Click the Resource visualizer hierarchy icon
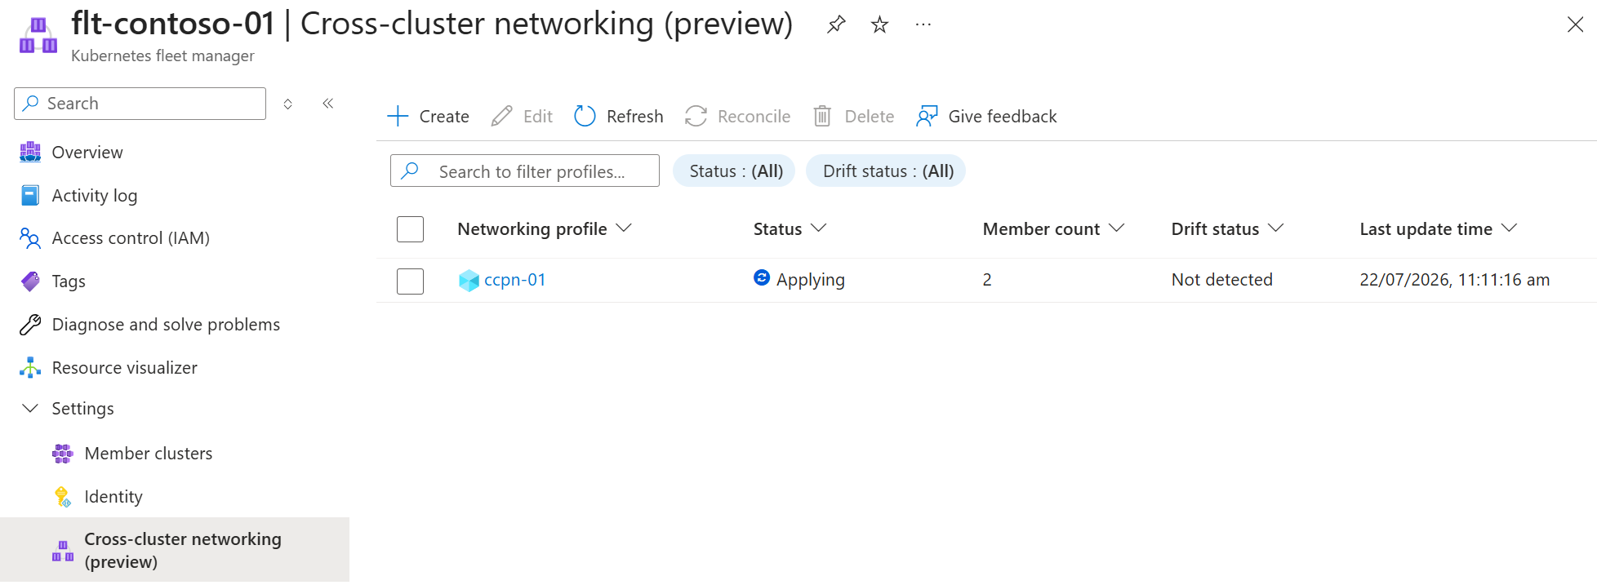The width and height of the screenshot is (1597, 585). click(30, 368)
